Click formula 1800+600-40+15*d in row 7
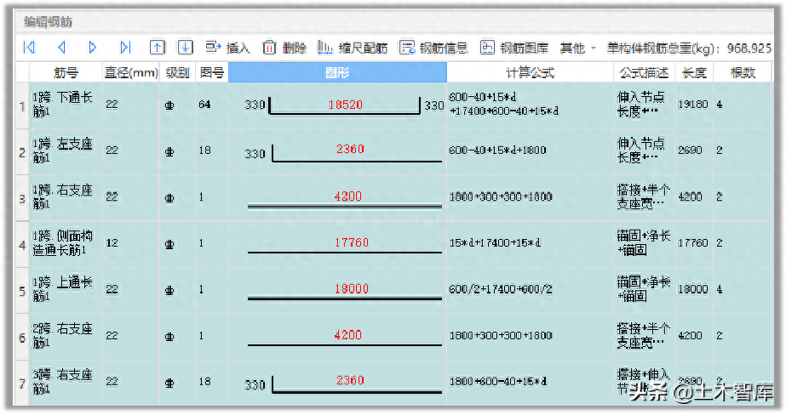This screenshot has height=415, width=786. 497,382
